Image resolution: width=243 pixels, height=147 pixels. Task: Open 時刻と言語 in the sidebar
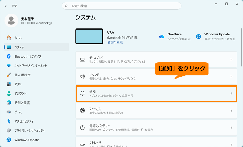click(x=22, y=103)
